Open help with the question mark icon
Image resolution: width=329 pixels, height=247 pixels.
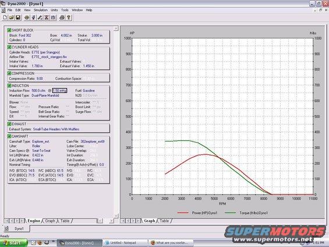click(x=69, y=17)
